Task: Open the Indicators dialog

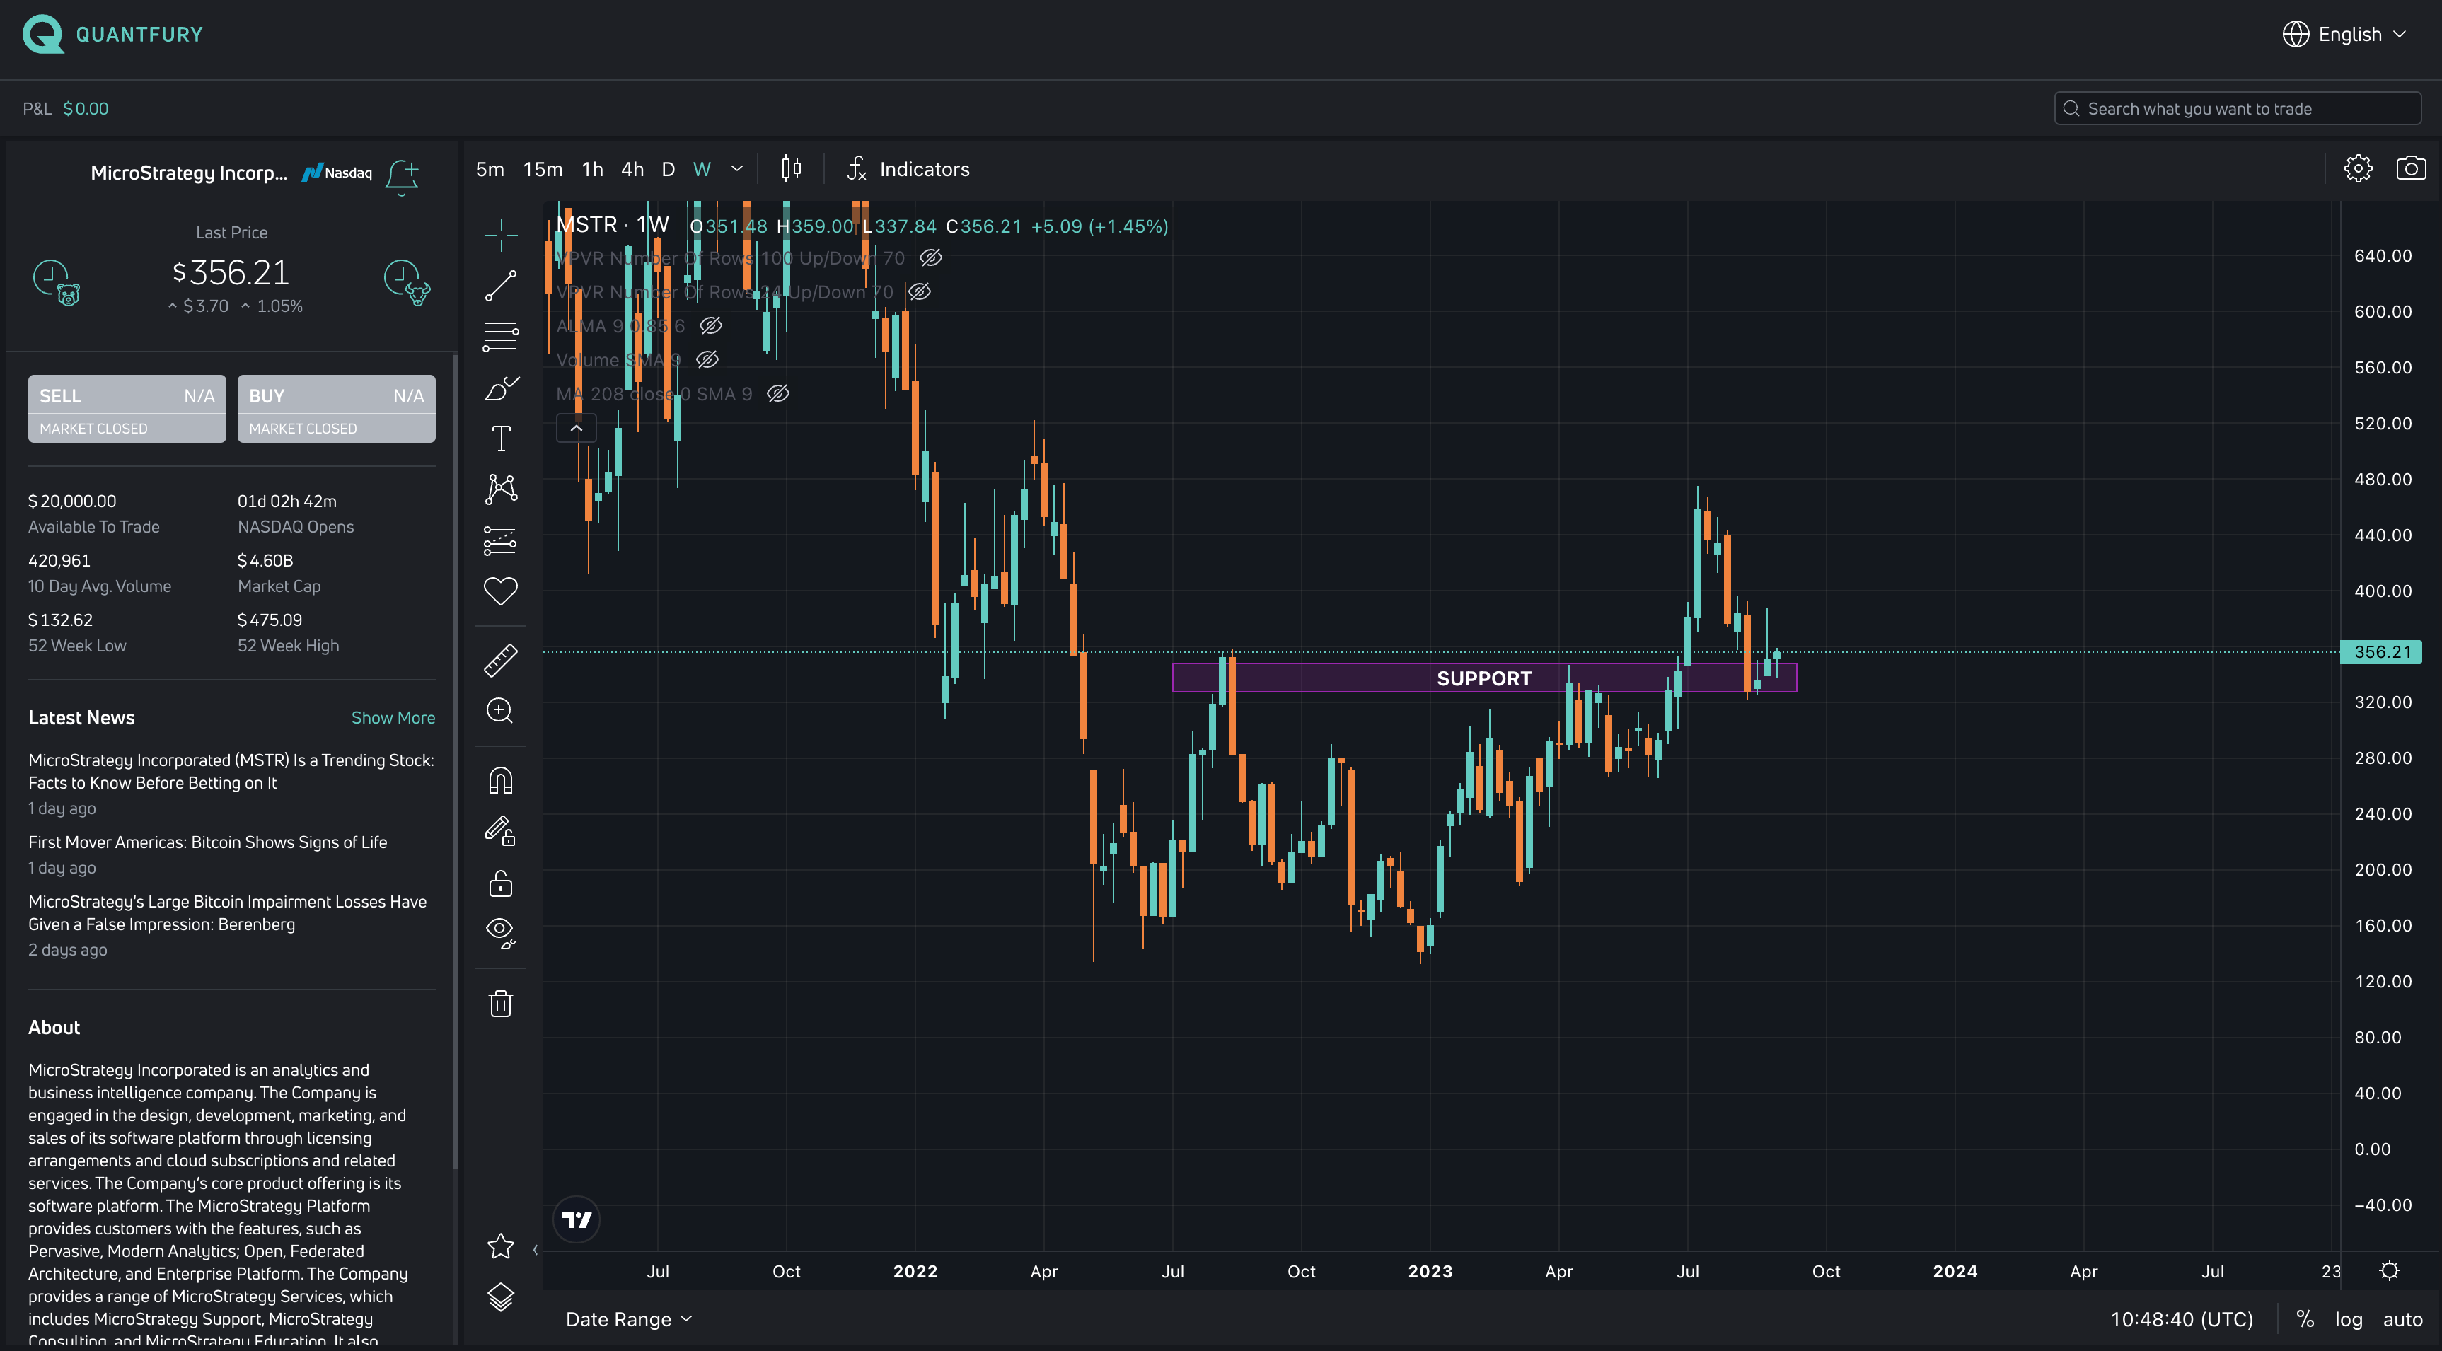Action: pos(908,169)
